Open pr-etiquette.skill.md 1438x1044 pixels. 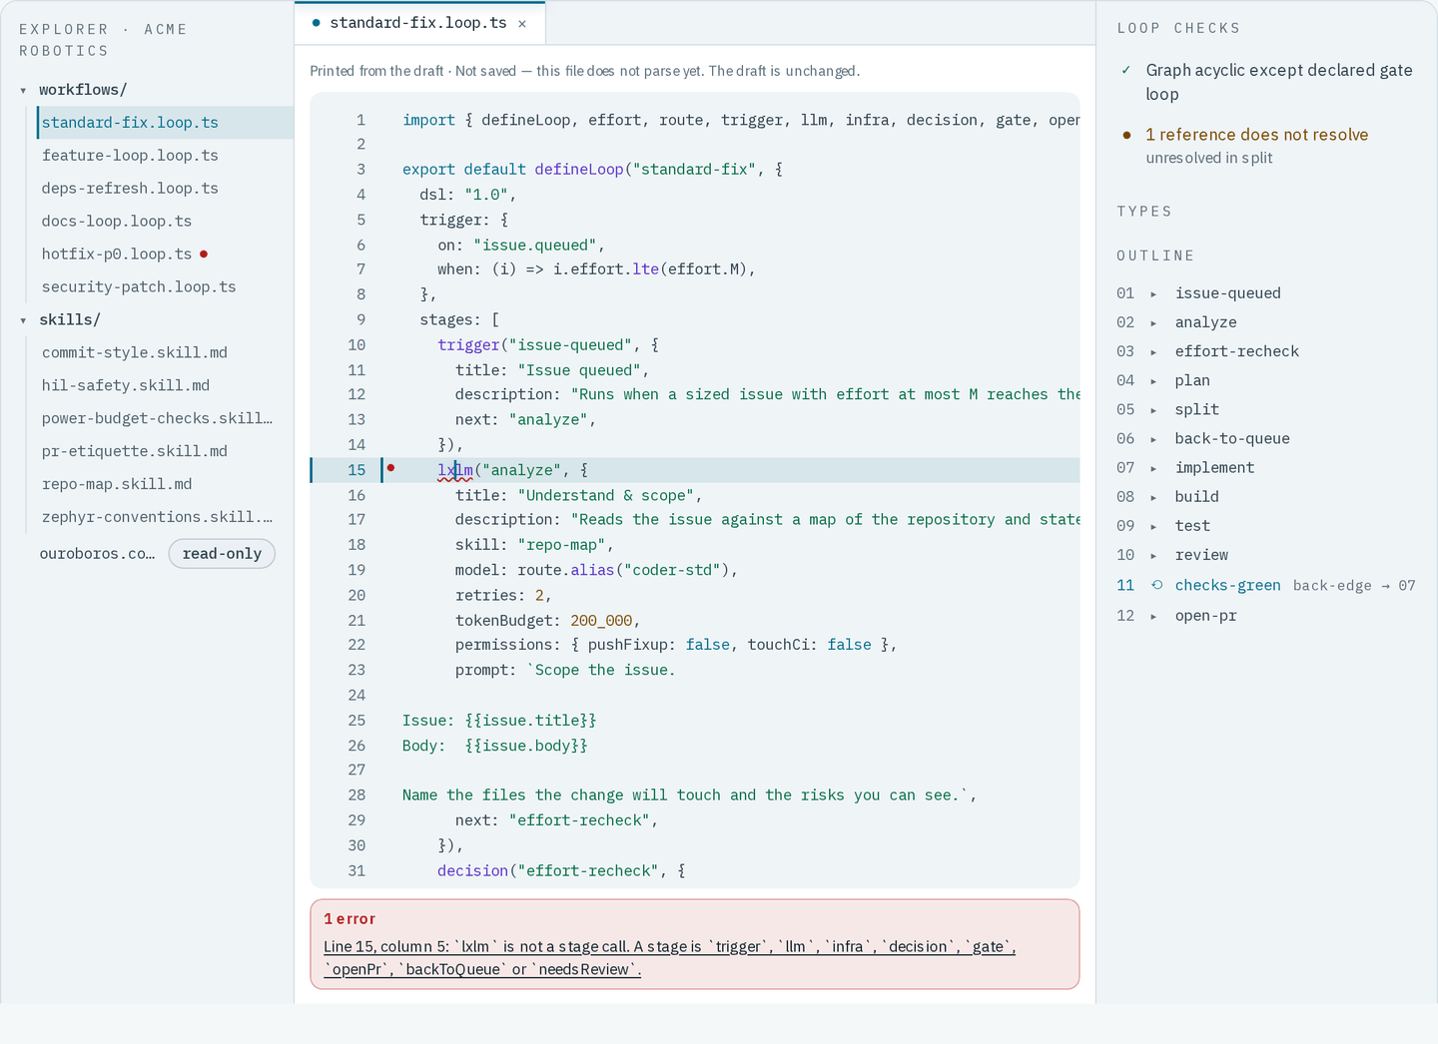[x=165, y=451]
